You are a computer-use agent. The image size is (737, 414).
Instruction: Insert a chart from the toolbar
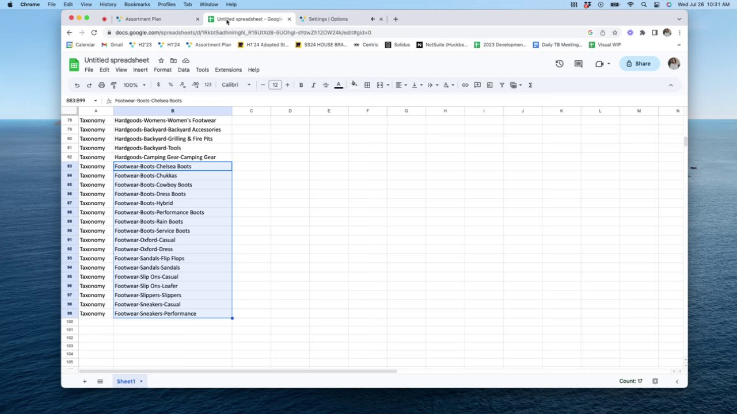(x=489, y=85)
